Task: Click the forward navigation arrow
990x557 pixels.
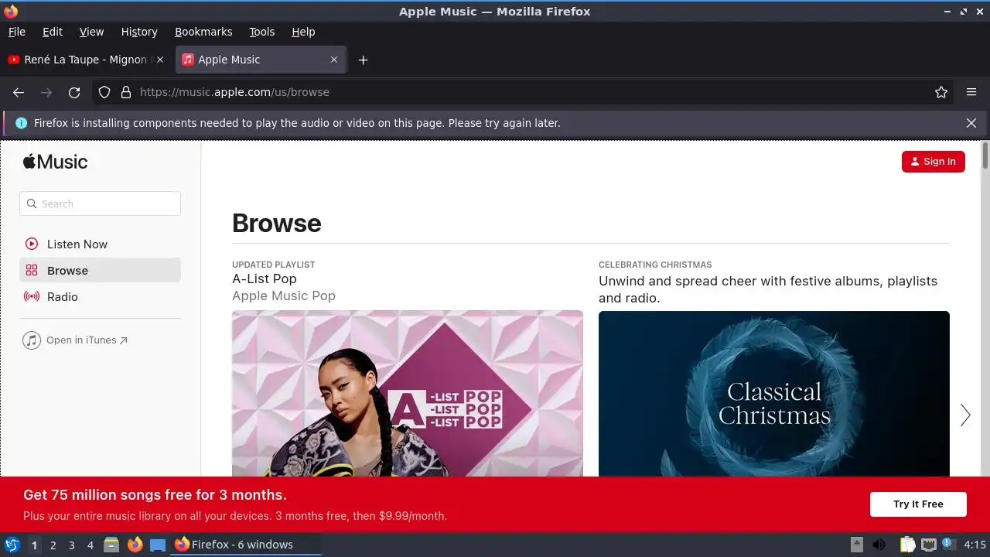Action: tap(46, 92)
